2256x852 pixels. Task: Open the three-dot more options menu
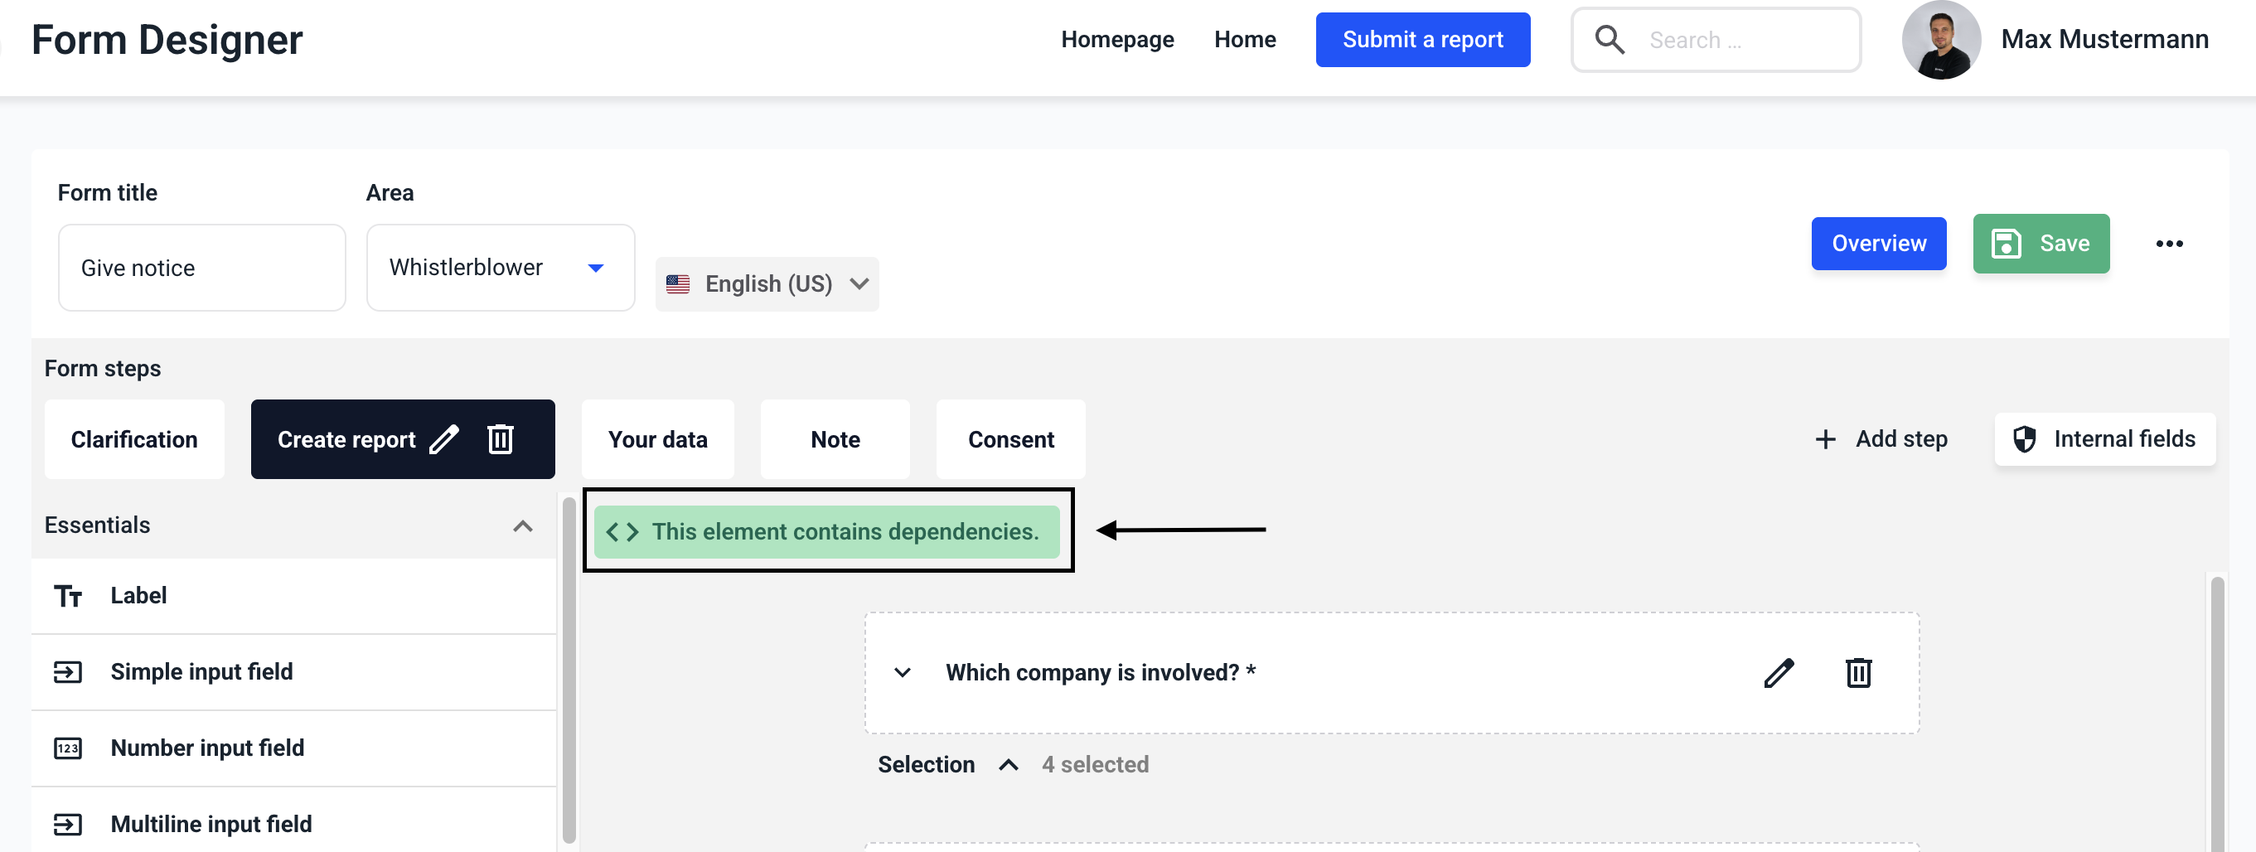point(2168,244)
